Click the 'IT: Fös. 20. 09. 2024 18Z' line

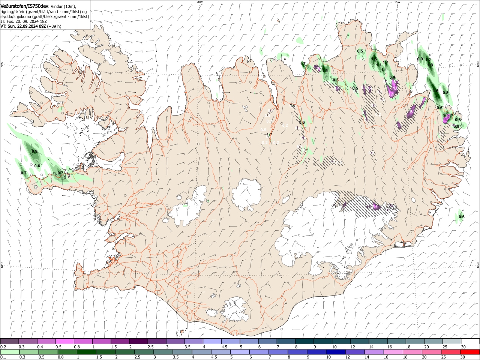coord(23,22)
